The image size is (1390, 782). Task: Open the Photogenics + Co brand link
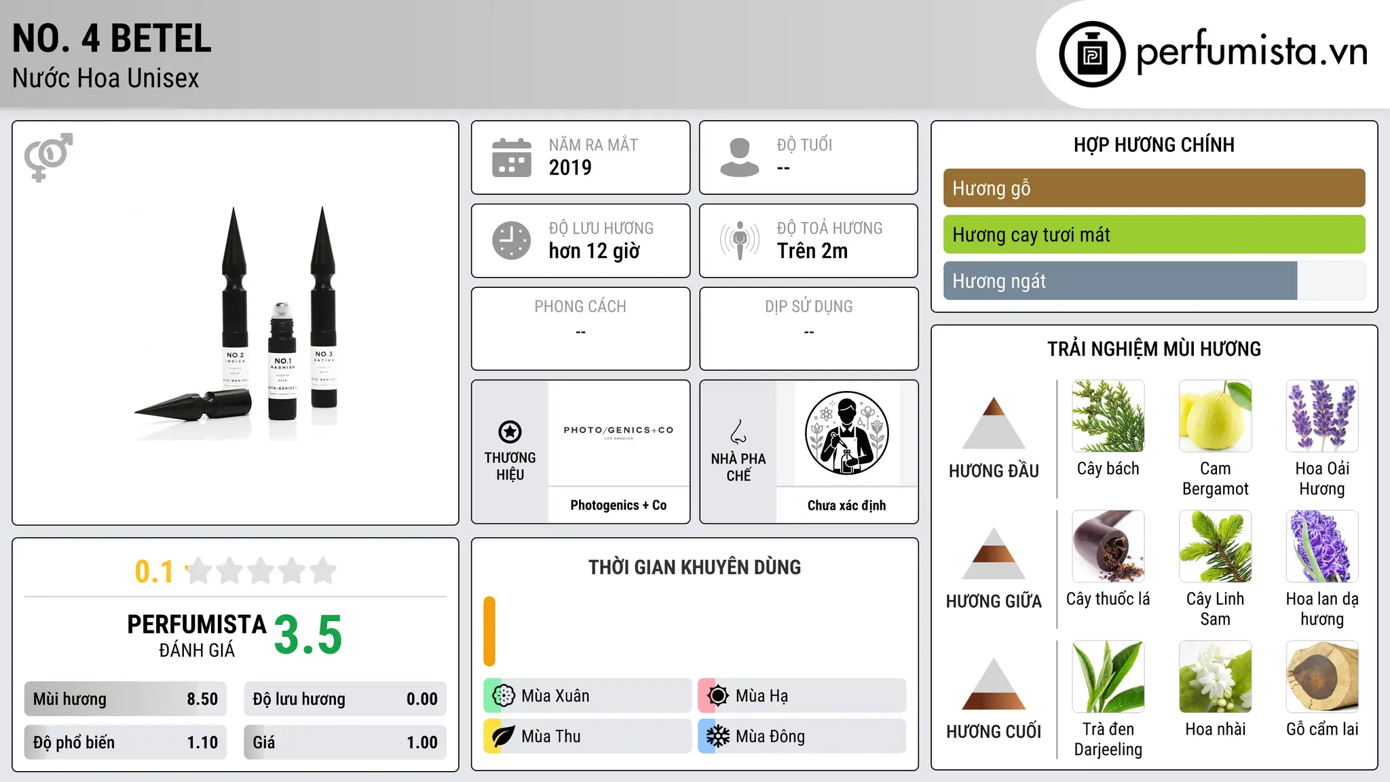(x=618, y=505)
